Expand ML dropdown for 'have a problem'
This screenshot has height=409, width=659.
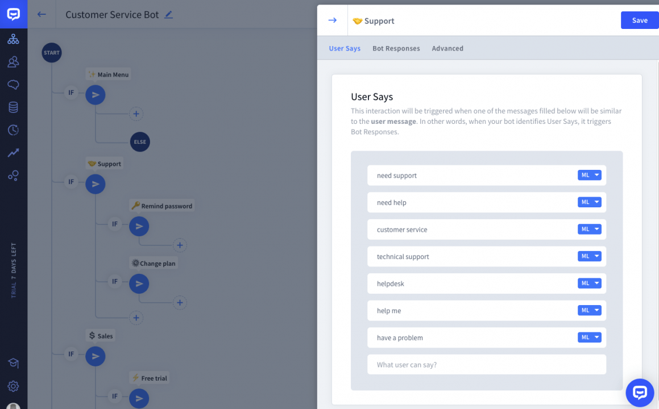(x=590, y=337)
